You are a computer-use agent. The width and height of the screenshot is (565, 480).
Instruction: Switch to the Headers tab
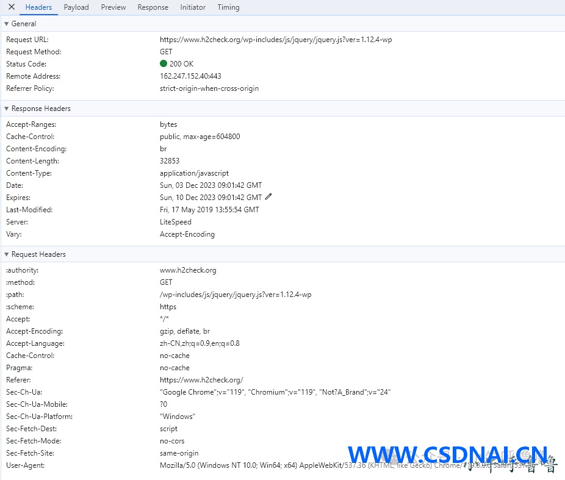click(38, 7)
